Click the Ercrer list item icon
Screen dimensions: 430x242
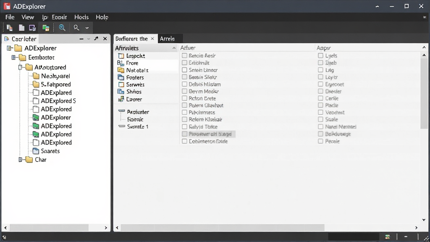121,99
